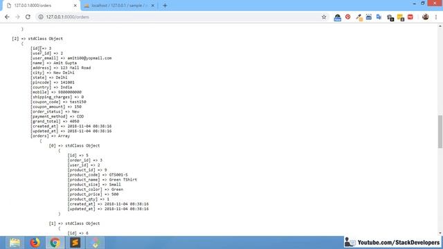
Task: Click the '[product_color] => Green' line
Action: tap(96, 190)
